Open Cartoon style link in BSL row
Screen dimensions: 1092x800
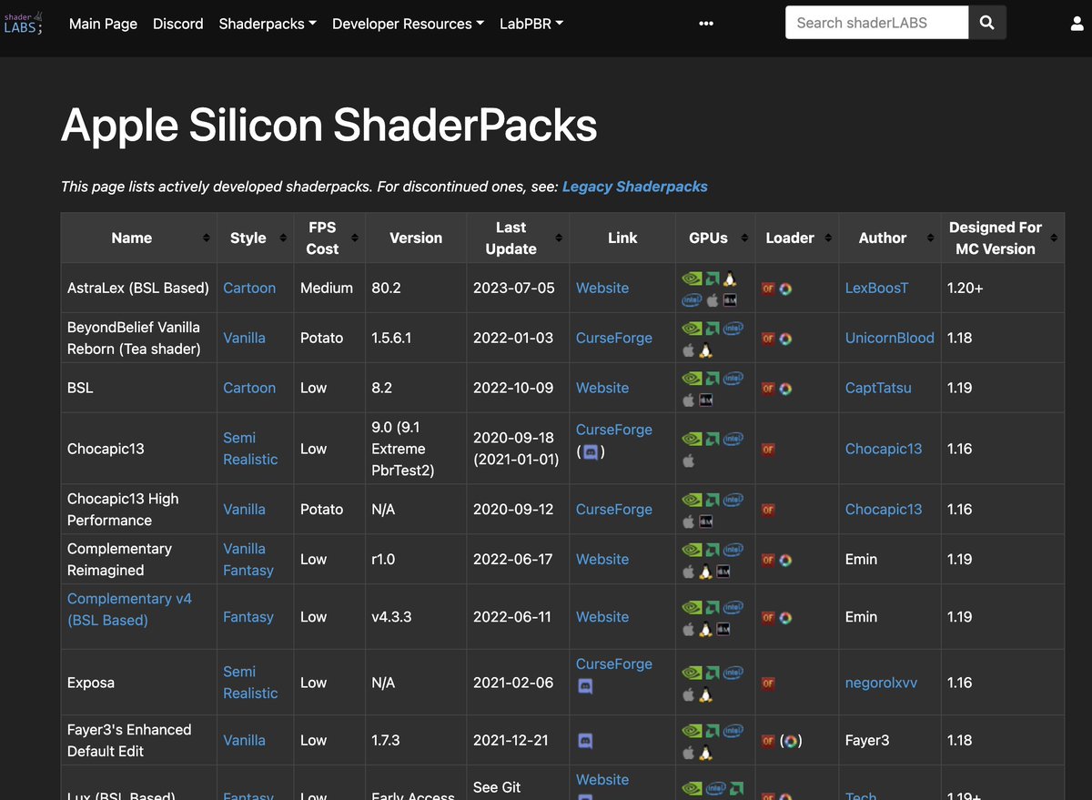click(x=249, y=388)
